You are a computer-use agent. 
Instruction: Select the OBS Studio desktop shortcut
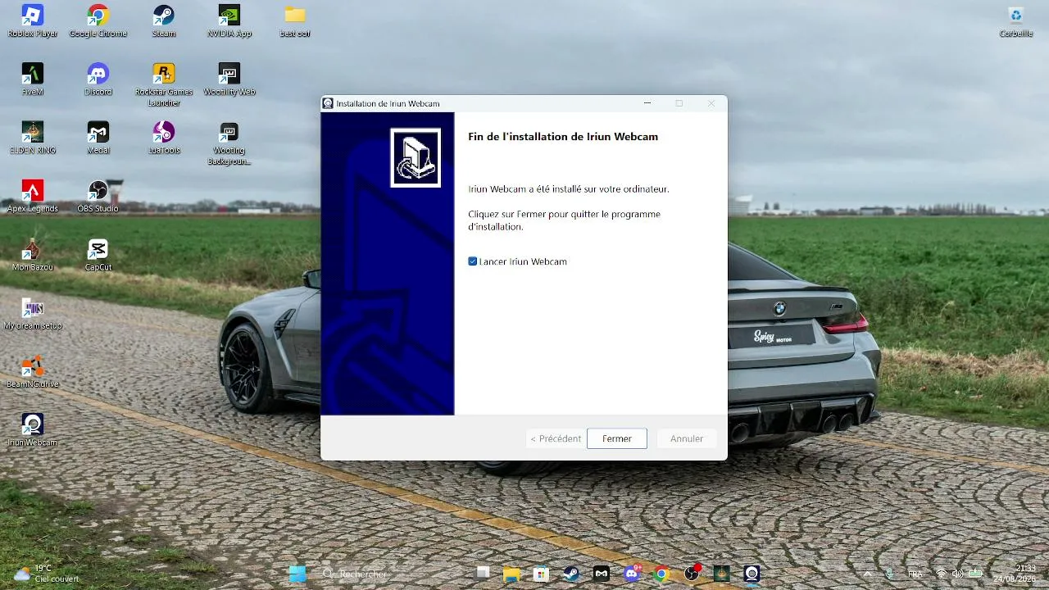click(98, 197)
